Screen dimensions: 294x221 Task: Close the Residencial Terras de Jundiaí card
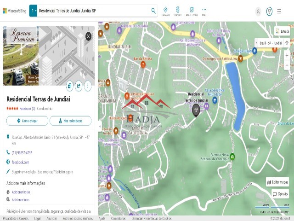tap(88, 36)
